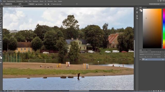165x92 pixels.
Task: Select the Rectangular Marquee tool
Action: (x=1, y=11)
